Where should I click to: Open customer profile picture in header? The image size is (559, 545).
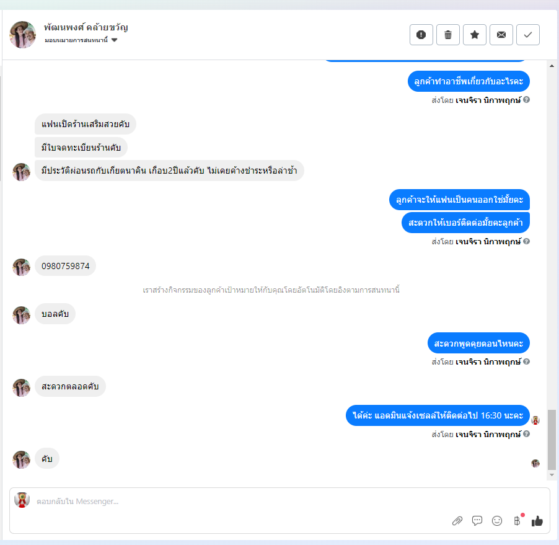coord(22,35)
